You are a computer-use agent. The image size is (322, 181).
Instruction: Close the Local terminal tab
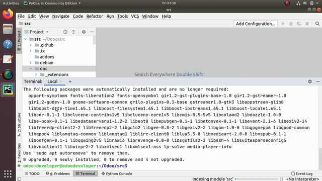point(61,81)
